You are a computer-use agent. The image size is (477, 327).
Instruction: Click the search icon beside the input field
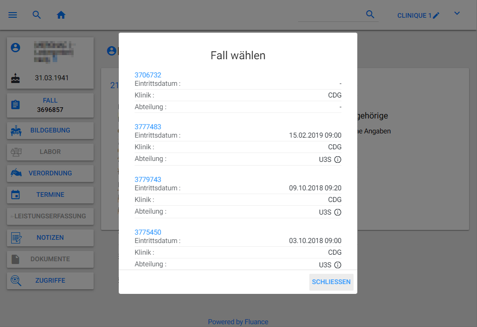point(370,14)
